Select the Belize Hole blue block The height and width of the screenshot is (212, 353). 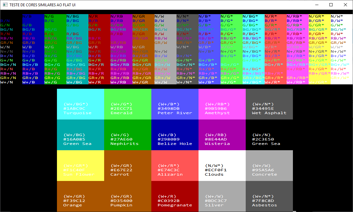tap(175, 135)
